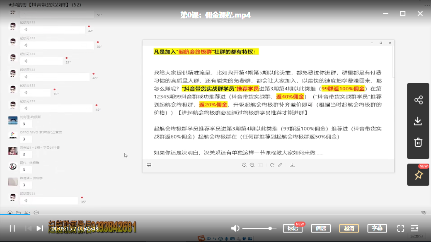Enter fullscreen mode
The height and width of the screenshot is (242, 431).
point(401,228)
